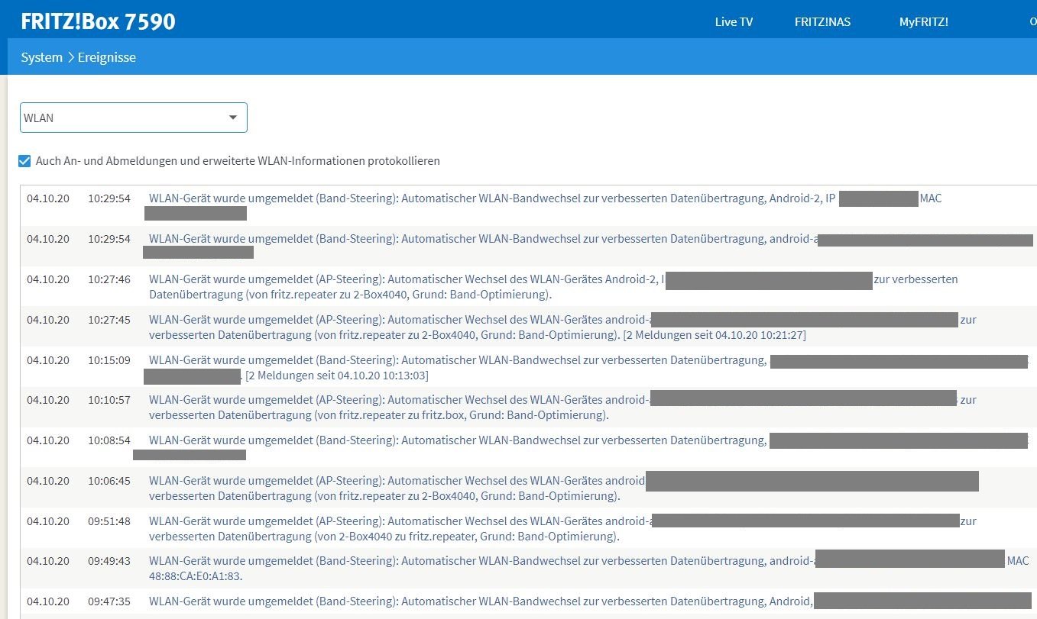Select the 10:27:45 AP-Steering message text
Image resolution: width=1037 pixels, height=619 pixels.
[x=562, y=327]
